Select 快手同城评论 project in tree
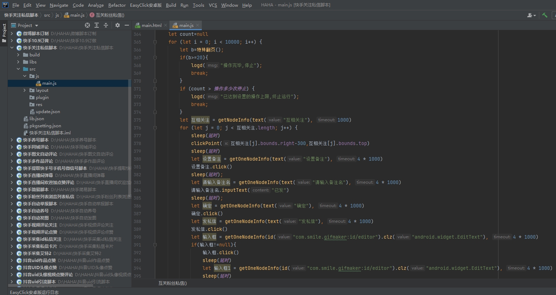Image resolution: width=556 pixels, height=295 pixels. [36, 147]
